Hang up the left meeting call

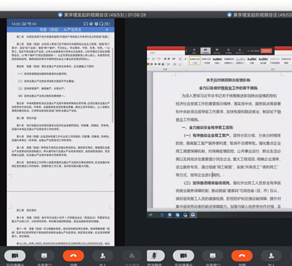tap(73, 256)
